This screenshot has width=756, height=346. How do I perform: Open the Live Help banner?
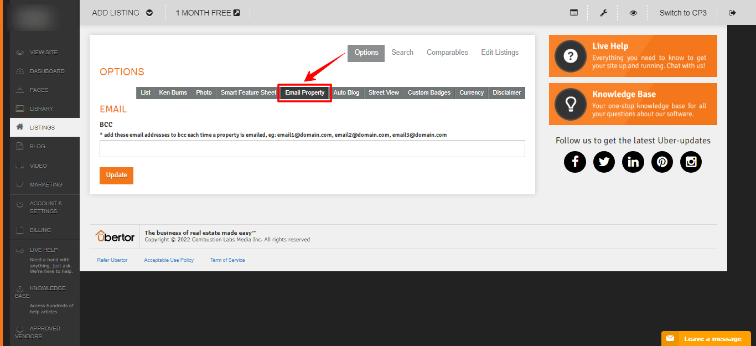633,56
